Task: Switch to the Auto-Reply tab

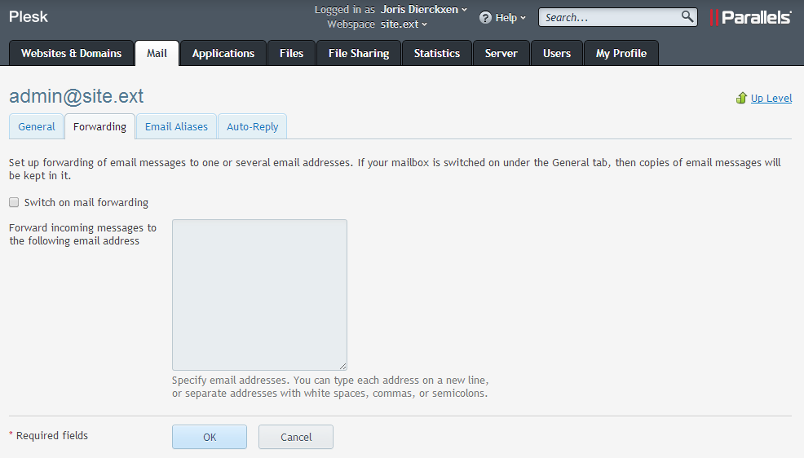Action: point(252,126)
